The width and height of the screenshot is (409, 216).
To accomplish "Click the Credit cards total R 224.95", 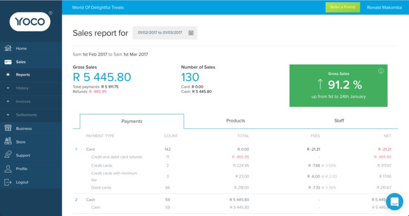I will point(241,165).
